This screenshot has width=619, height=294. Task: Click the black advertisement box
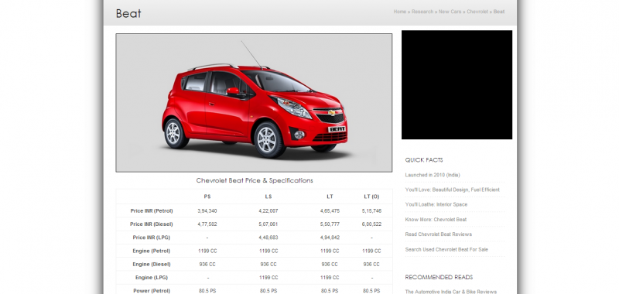(457, 85)
